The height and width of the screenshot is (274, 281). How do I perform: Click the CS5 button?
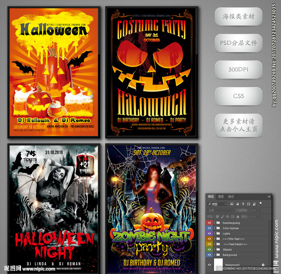click(239, 96)
